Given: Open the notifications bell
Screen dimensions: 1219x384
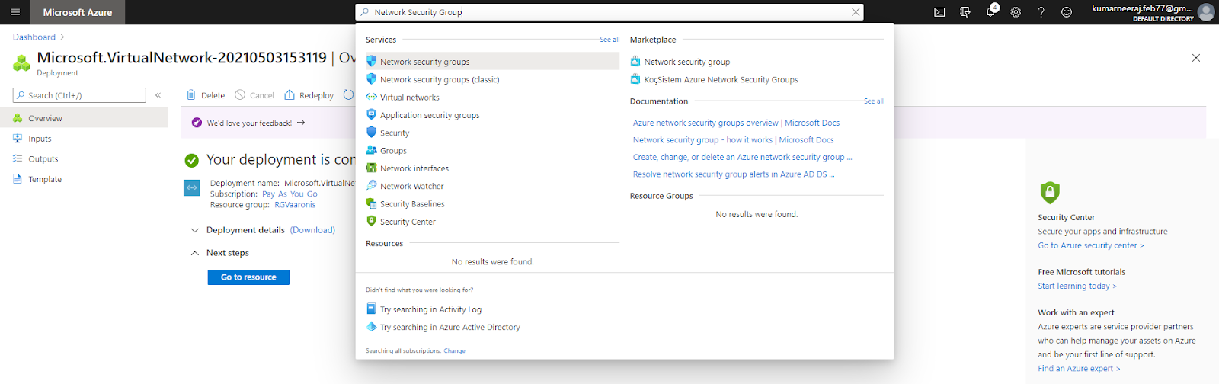Looking at the screenshot, I should coord(990,11).
